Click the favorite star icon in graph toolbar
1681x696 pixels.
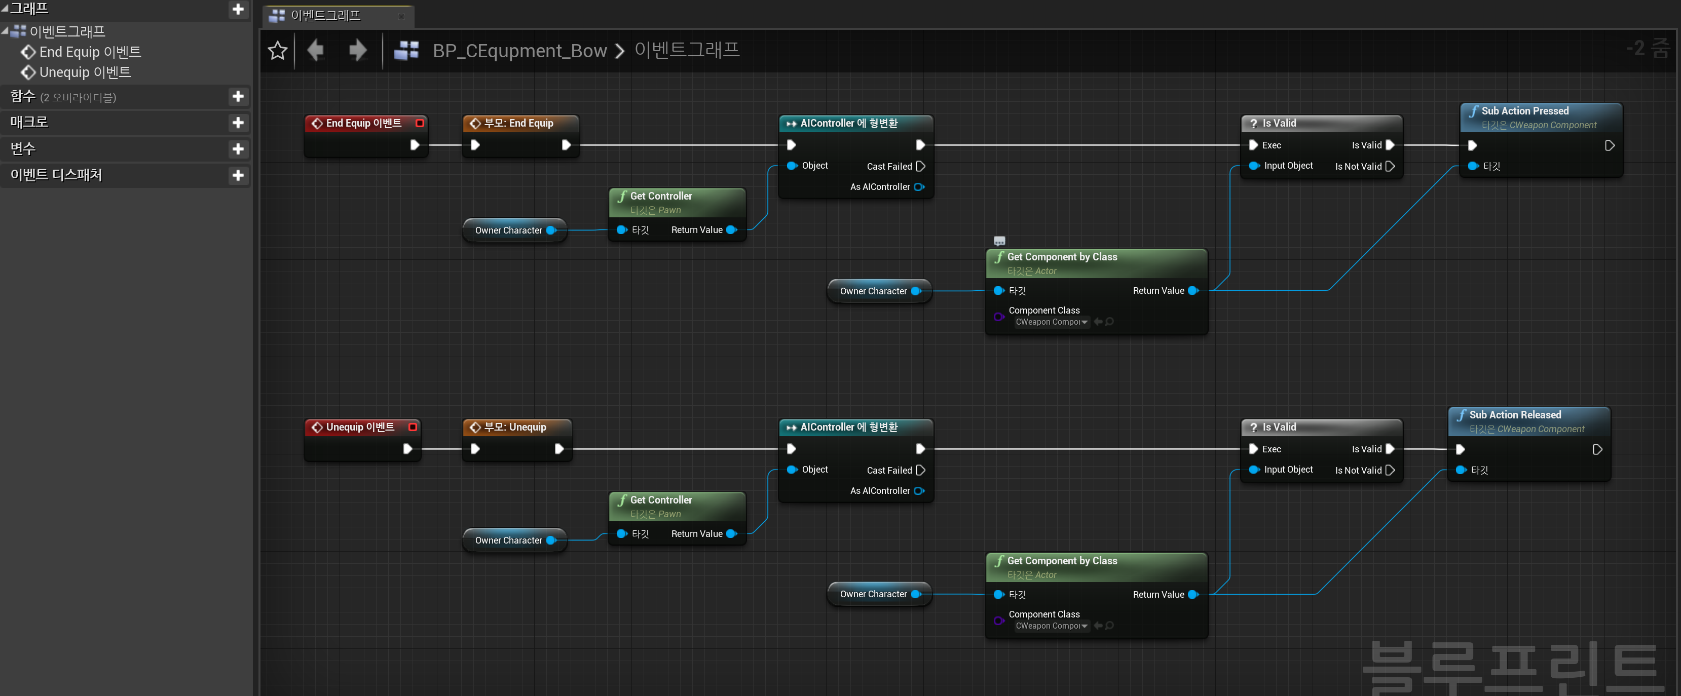pos(277,50)
